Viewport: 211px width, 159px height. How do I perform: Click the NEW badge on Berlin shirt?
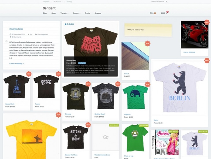tap(207, 60)
